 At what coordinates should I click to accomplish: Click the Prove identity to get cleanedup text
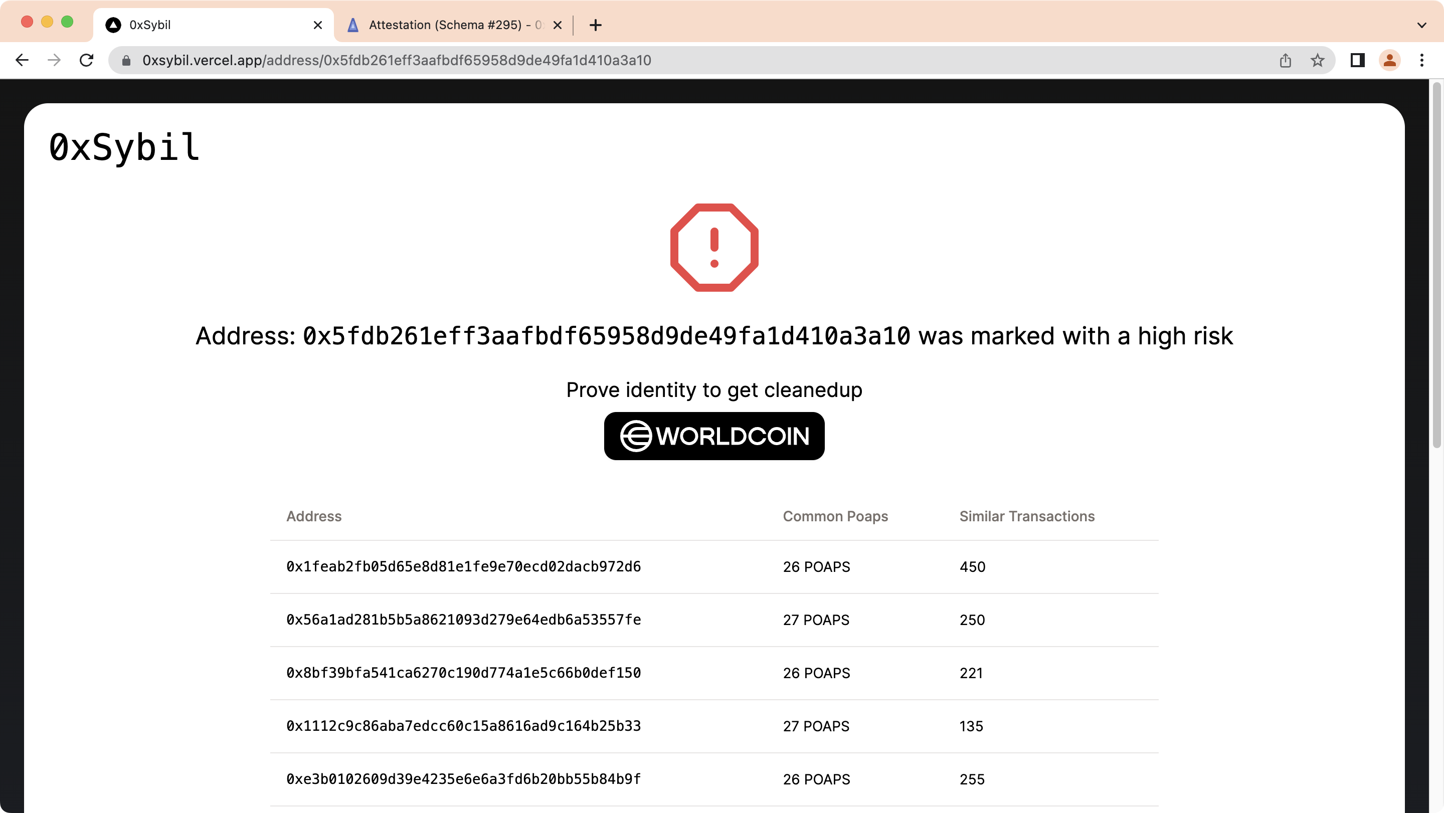click(714, 390)
